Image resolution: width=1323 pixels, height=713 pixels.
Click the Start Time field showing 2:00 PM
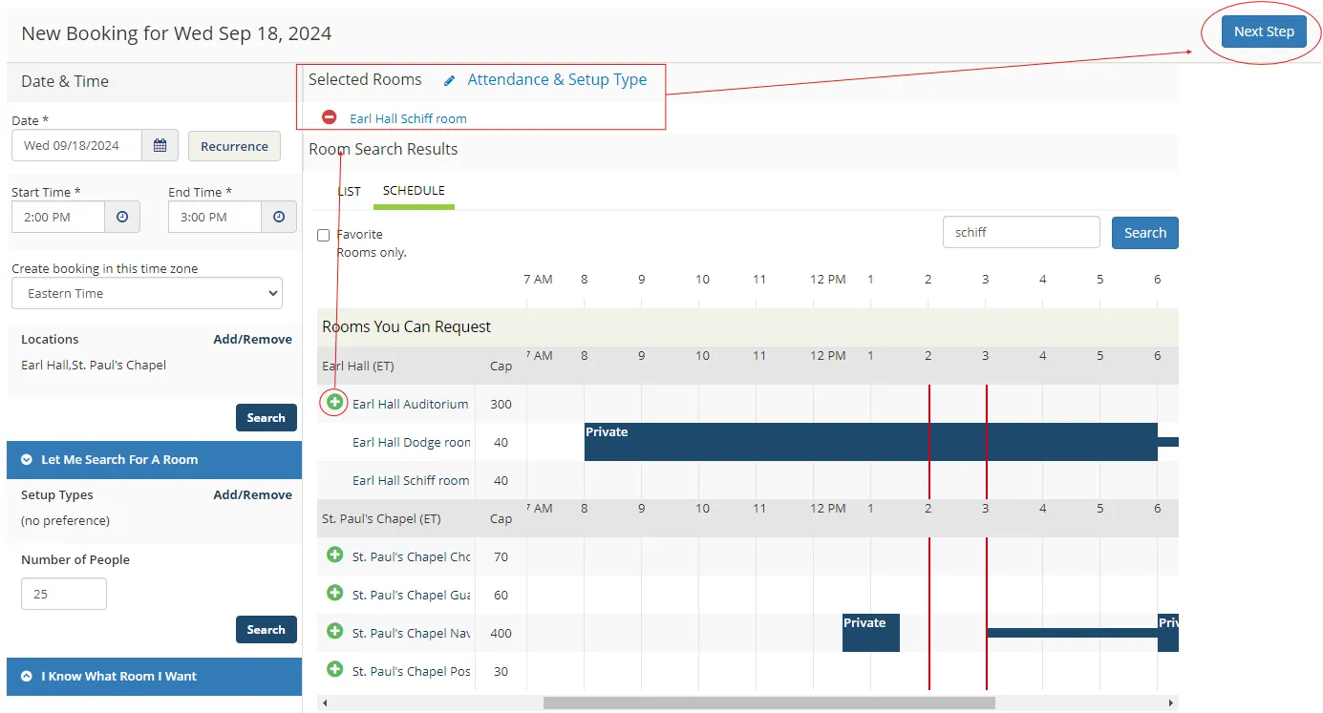(x=58, y=217)
